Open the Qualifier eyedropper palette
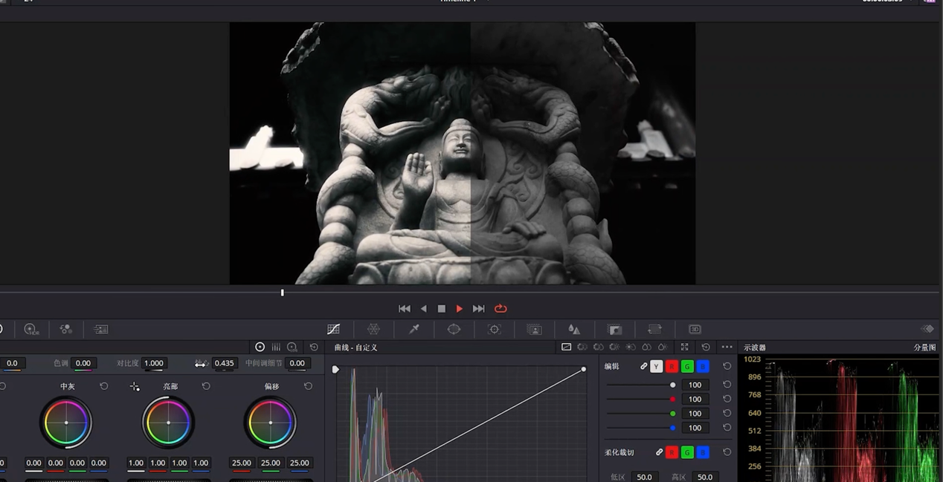Screen dimensions: 943x482 [x=414, y=329]
